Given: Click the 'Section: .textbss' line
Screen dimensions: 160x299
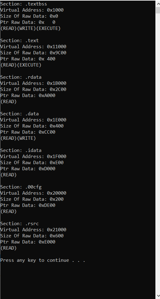Looking at the screenshot, I should [x=24, y=4].
